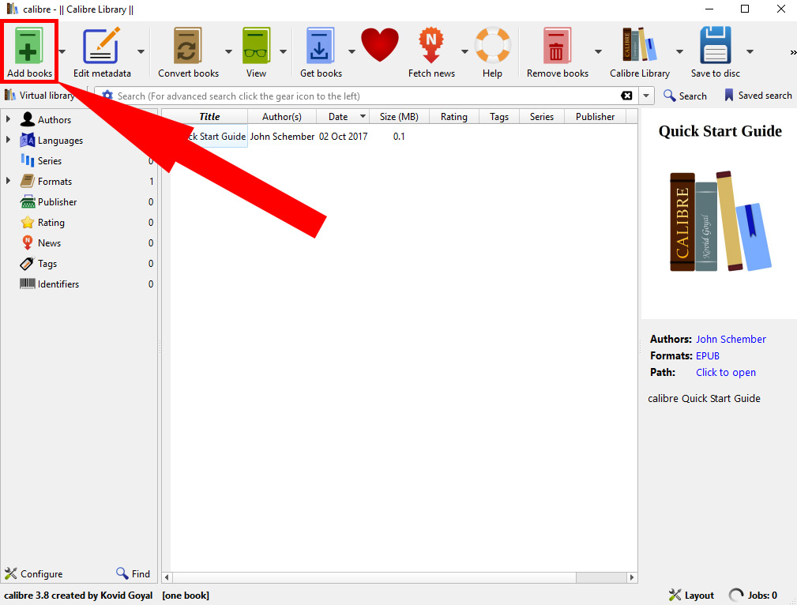
Task: Select Formats tree item label
Action: tap(55, 181)
